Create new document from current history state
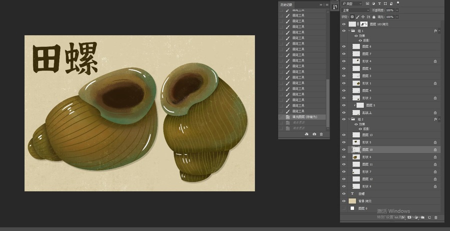 (x=306, y=134)
